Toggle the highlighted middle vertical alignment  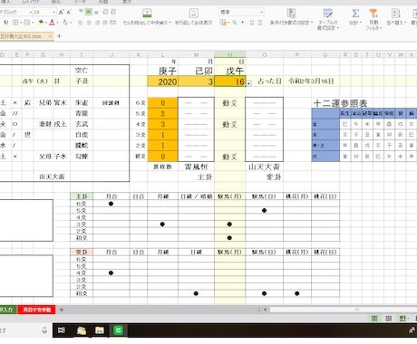pos(88,12)
